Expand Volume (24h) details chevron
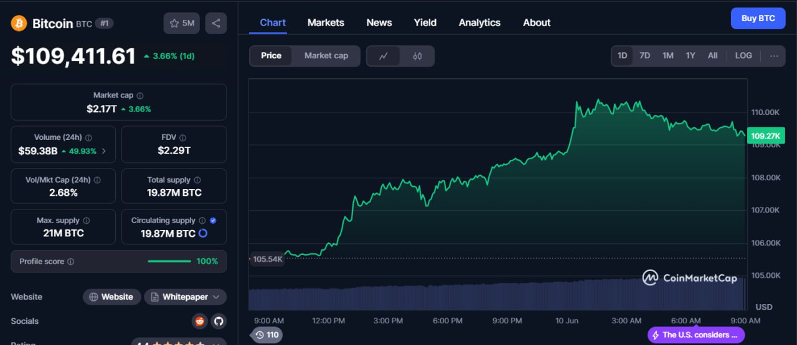This screenshot has height=345, width=797. [104, 151]
